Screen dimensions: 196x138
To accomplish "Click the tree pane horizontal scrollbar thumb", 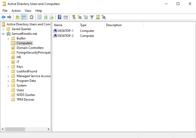I will 15,129.
